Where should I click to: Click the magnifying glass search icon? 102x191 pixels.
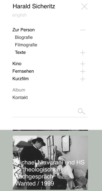point(81,111)
